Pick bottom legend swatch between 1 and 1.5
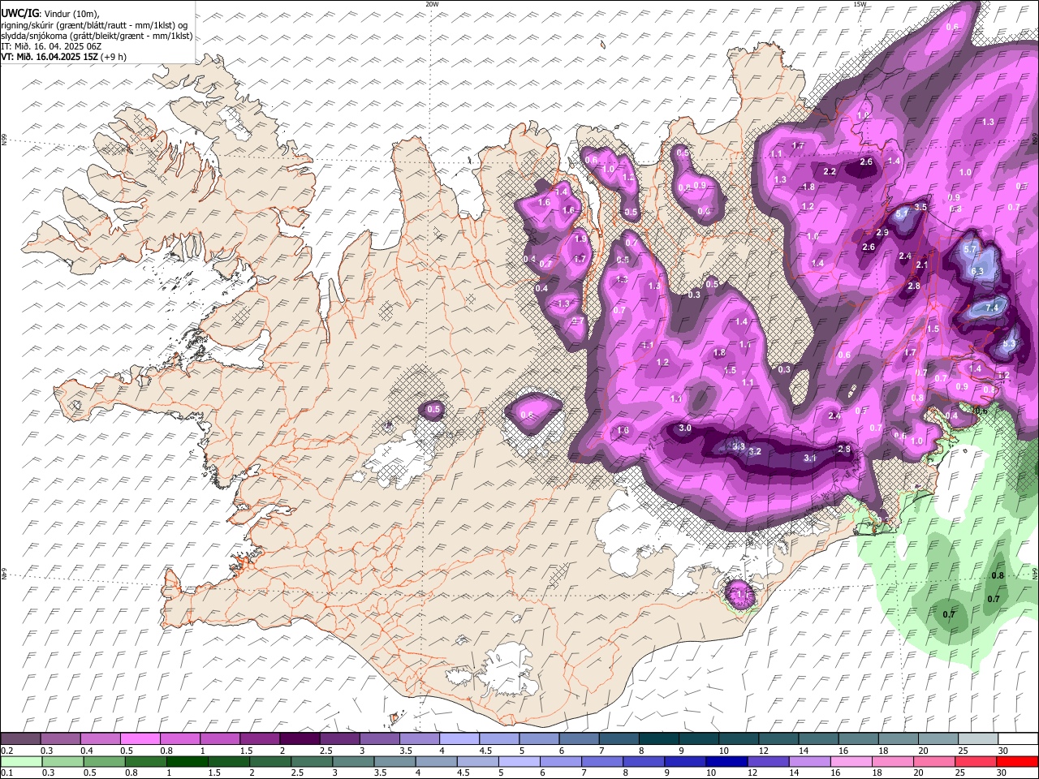This screenshot has width=1039, height=779. pos(186,762)
